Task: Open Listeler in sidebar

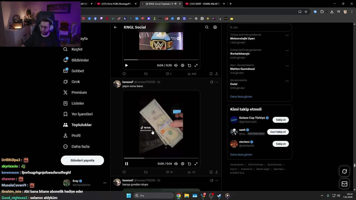Action: click(x=74, y=103)
